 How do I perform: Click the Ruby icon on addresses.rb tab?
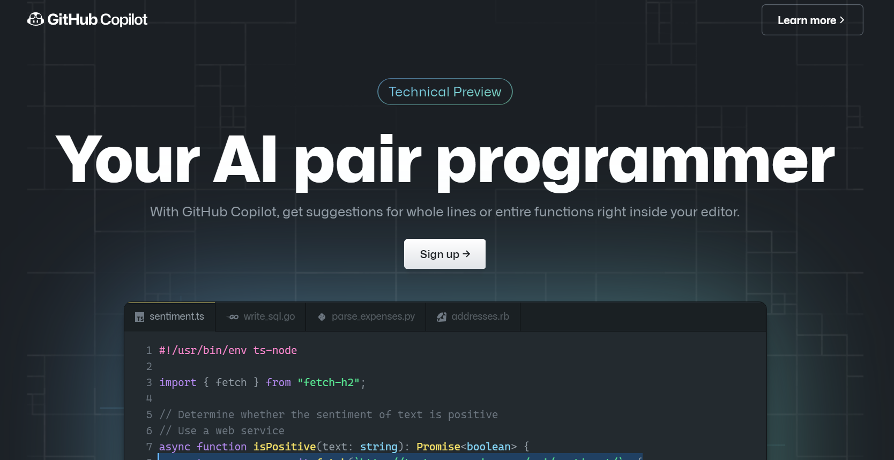coord(442,317)
